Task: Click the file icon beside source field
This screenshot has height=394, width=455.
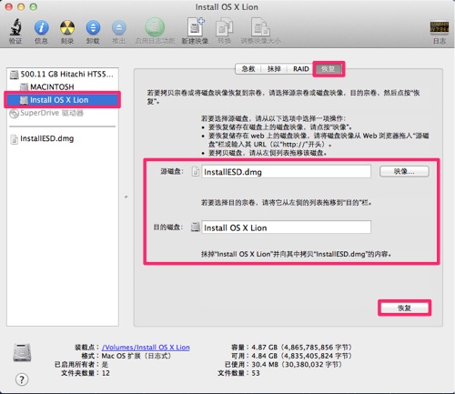Action: (196, 172)
